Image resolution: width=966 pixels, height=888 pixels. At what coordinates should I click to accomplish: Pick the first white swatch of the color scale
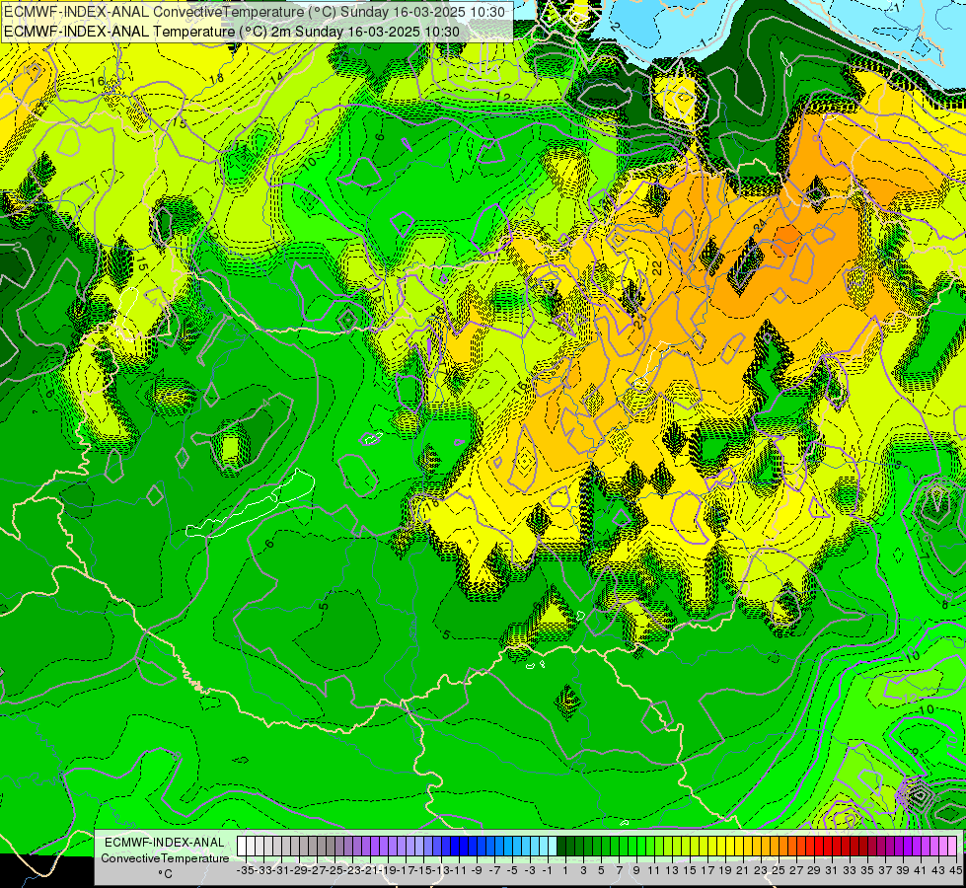tap(242, 847)
